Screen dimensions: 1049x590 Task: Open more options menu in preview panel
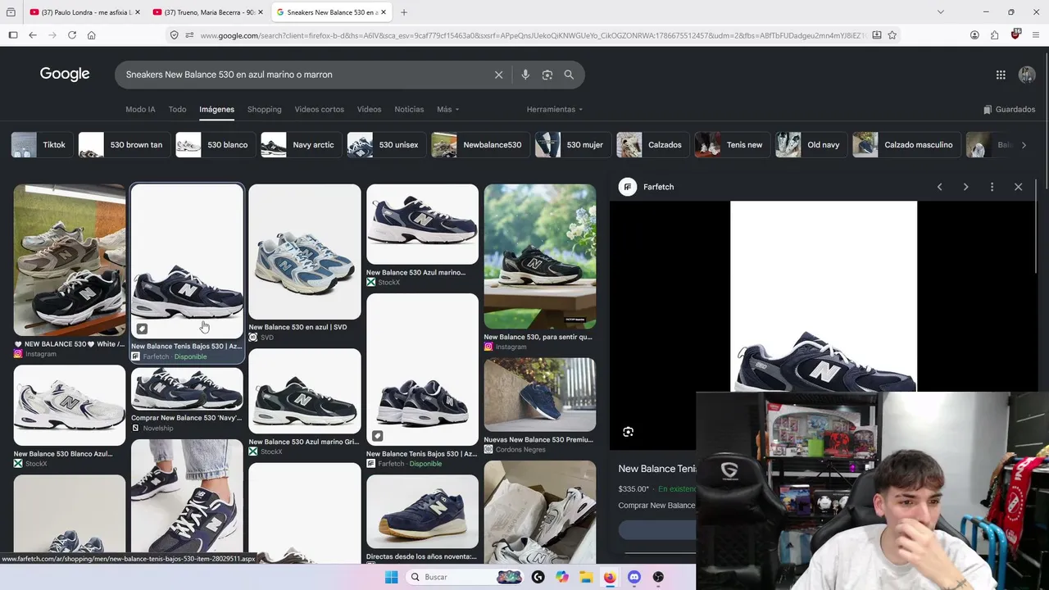click(992, 187)
